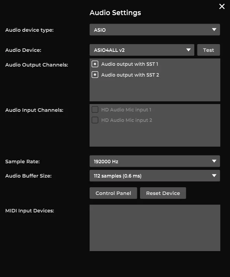Open the Audio Buffer Size dropdown
This screenshot has width=230, height=277.
[x=155, y=176]
